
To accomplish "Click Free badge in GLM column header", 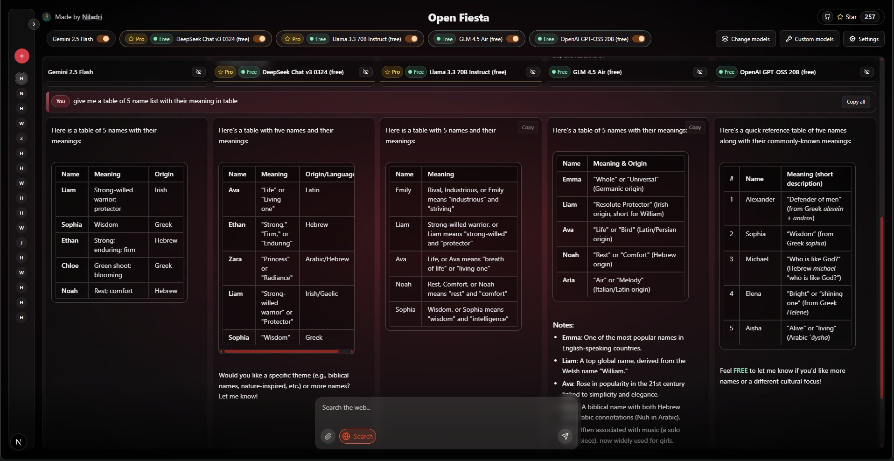I will pyautogui.click(x=559, y=72).
